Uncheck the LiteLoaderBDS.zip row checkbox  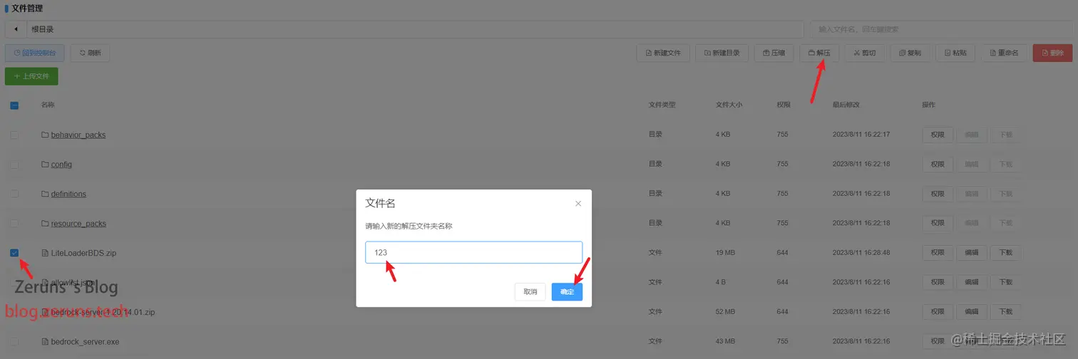14,253
